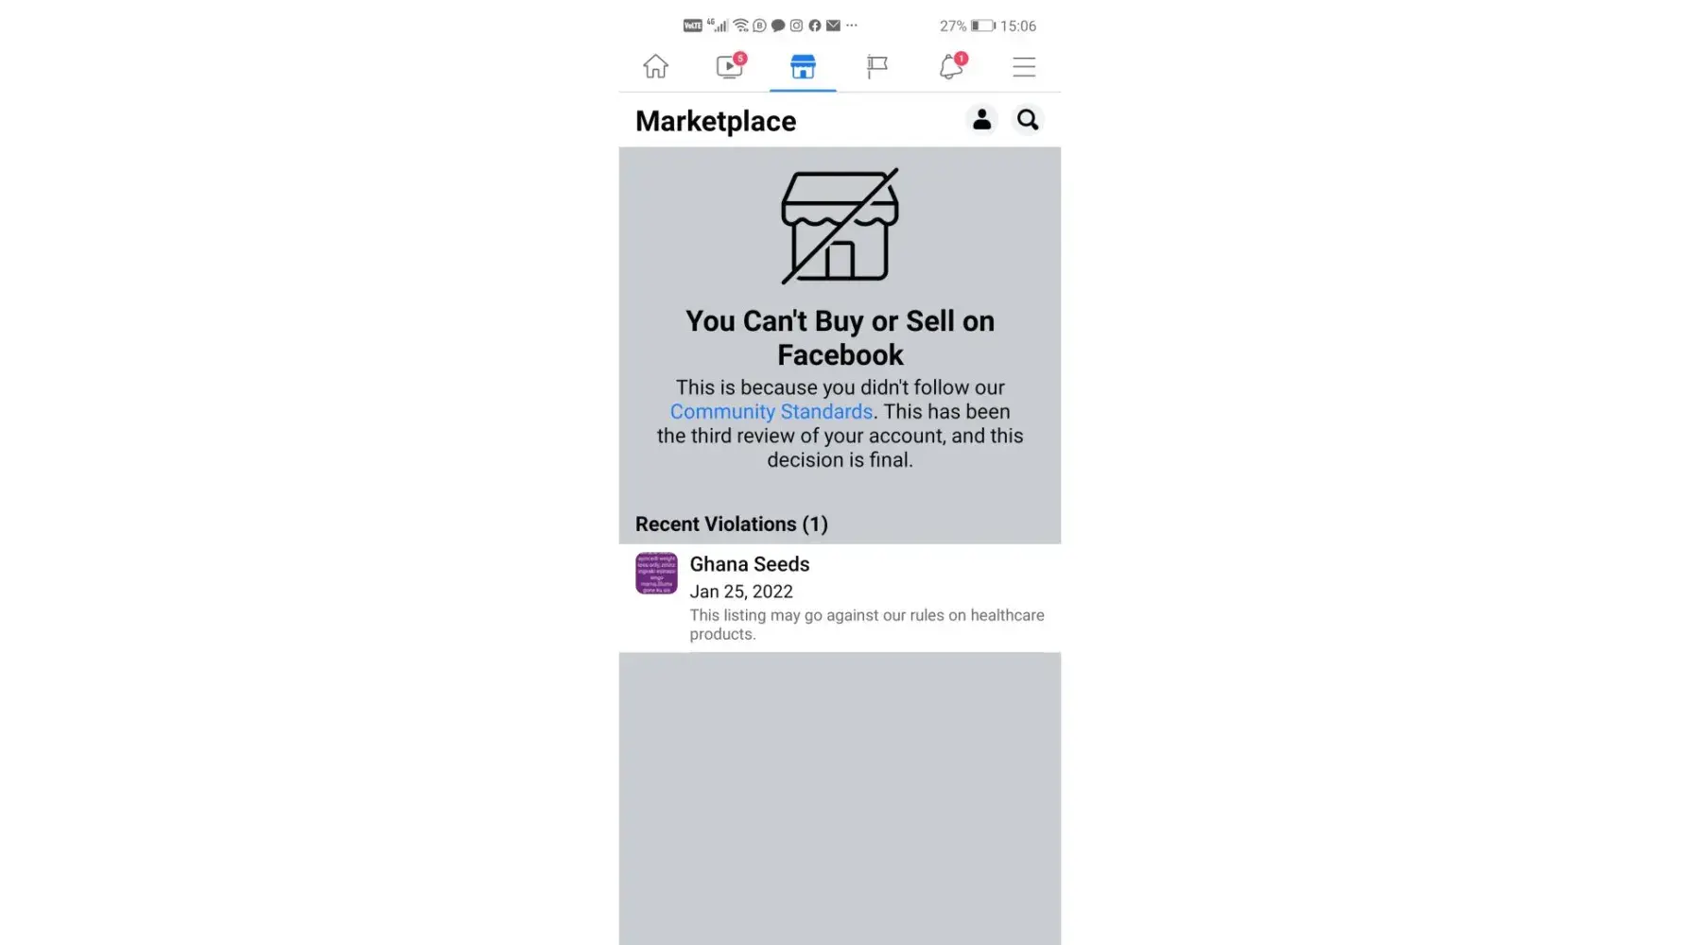
Task: Search Marketplace using the magnifier icon
Action: (1028, 120)
